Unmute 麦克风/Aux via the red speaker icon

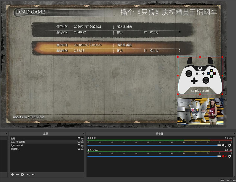click(x=224, y=156)
